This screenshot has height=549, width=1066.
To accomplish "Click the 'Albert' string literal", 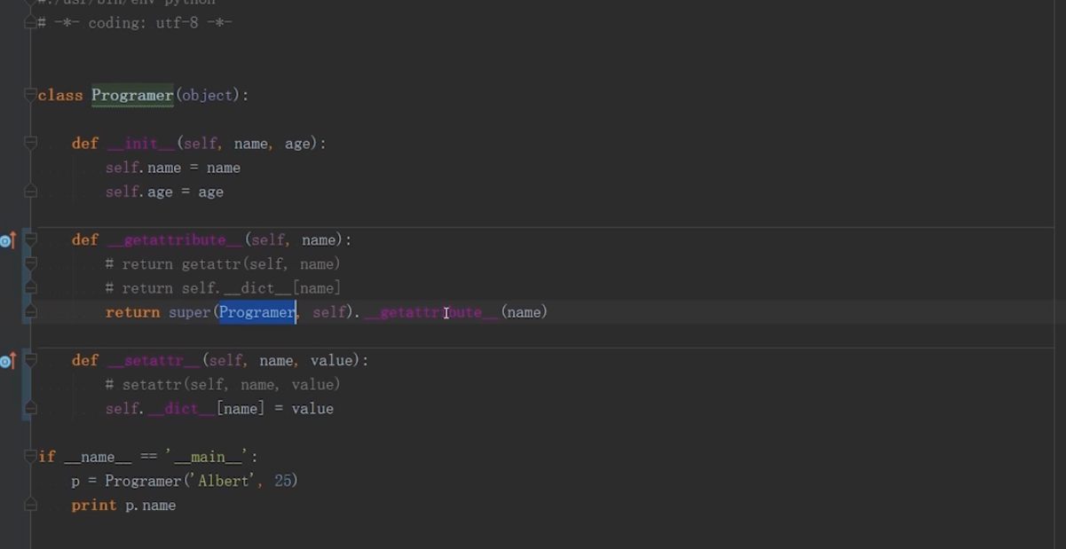I will (x=225, y=481).
